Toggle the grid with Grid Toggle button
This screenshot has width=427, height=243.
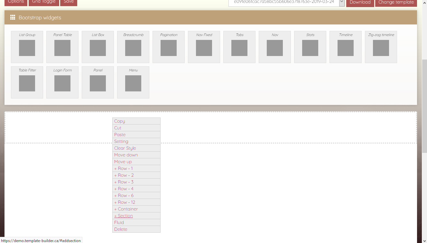tap(43, 2)
